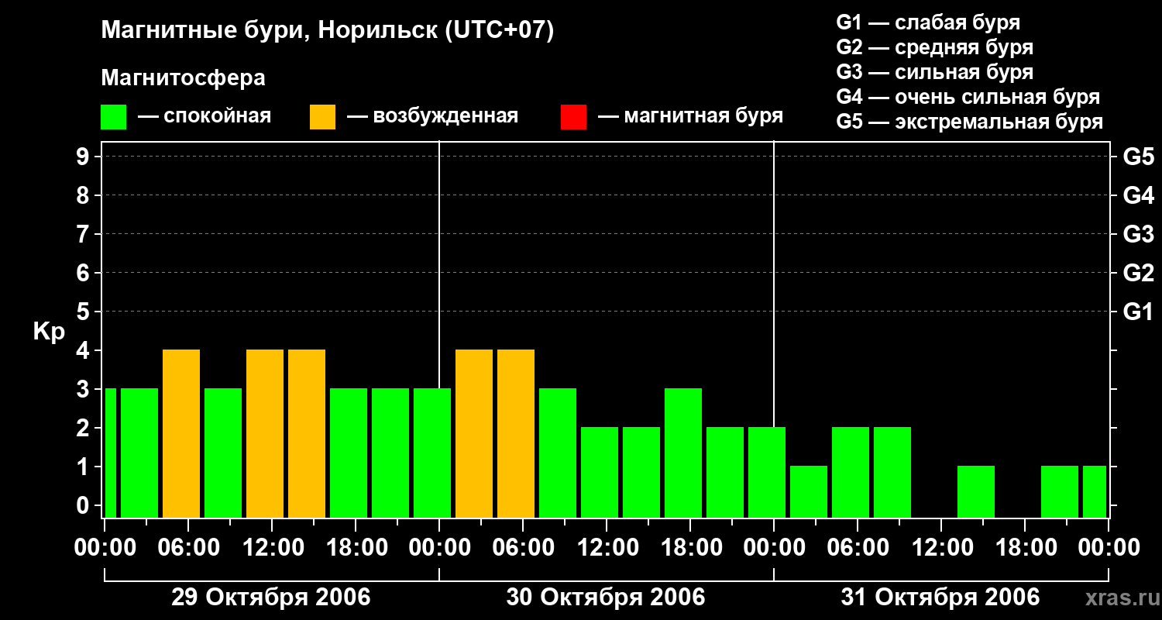
Task: Click the "G5" label on the right axis
Action: pos(1138,157)
